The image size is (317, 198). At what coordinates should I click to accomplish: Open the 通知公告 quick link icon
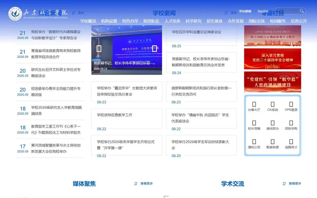pos(254,142)
